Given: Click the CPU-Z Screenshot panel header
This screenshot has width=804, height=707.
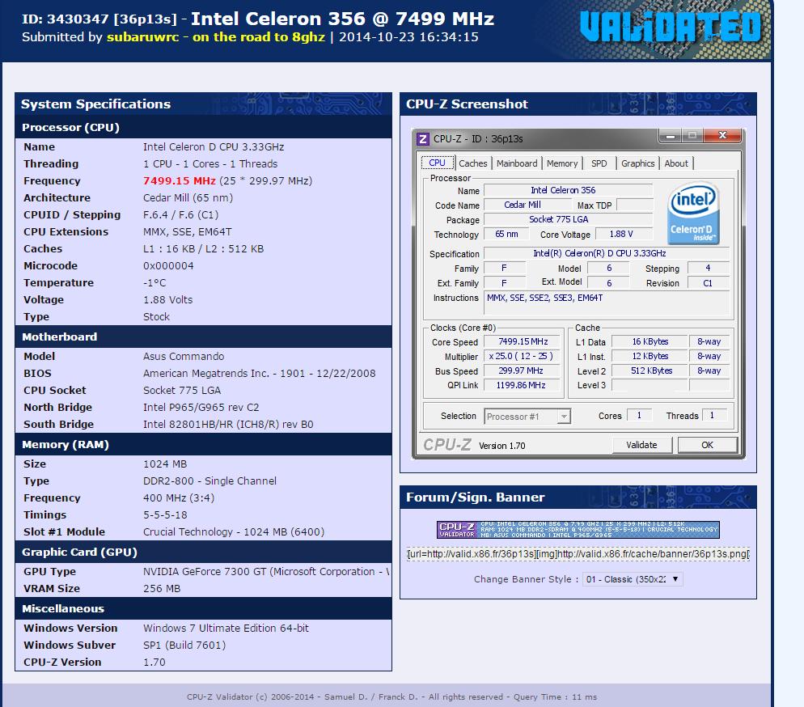Looking at the screenshot, I should (x=578, y=104).
